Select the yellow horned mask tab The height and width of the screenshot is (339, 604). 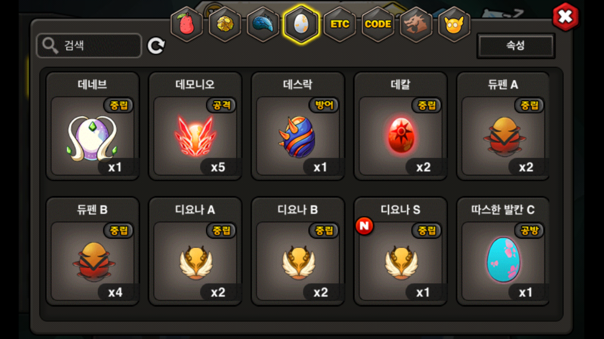(454, 24)
